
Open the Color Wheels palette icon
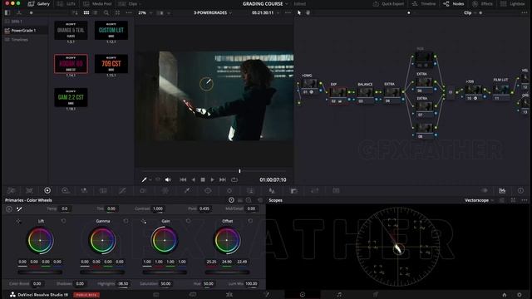[47, 190]
